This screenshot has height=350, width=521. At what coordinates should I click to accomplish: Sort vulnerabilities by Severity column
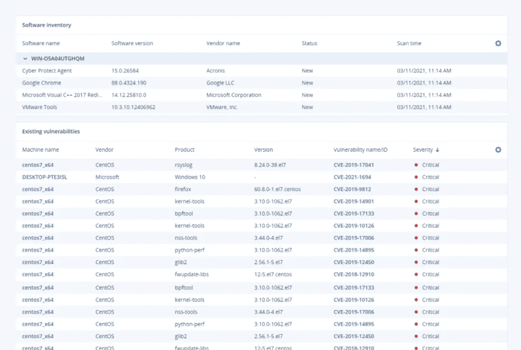[426, 150]
